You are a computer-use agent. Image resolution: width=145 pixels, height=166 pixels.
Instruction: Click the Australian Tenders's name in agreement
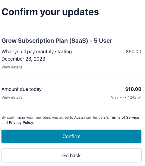(x=91, y=118)
